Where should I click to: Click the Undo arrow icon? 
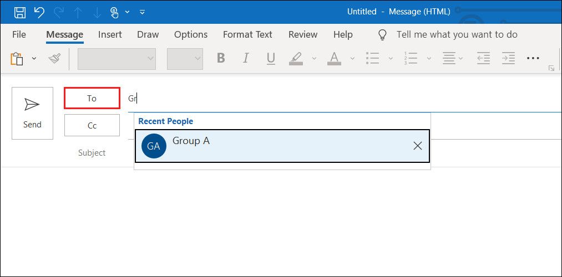pyautogui.click(x=39, y=12)
